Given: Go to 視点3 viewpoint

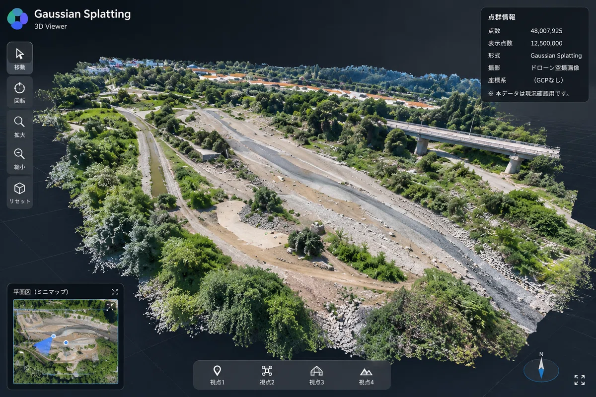Looking at the screenshot, I should (x=316, y=375).
